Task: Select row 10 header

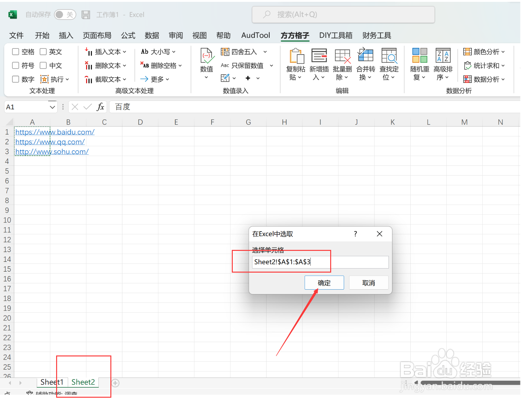Action: tap(7, 220)
